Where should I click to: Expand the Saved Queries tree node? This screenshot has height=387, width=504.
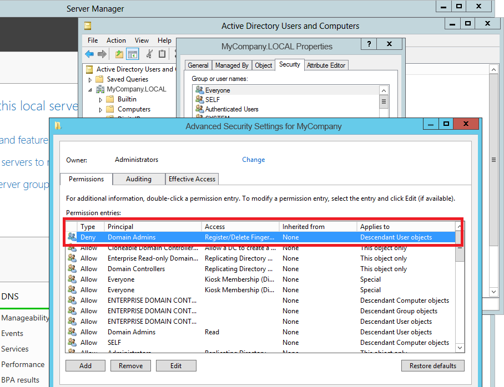[90, 79]
